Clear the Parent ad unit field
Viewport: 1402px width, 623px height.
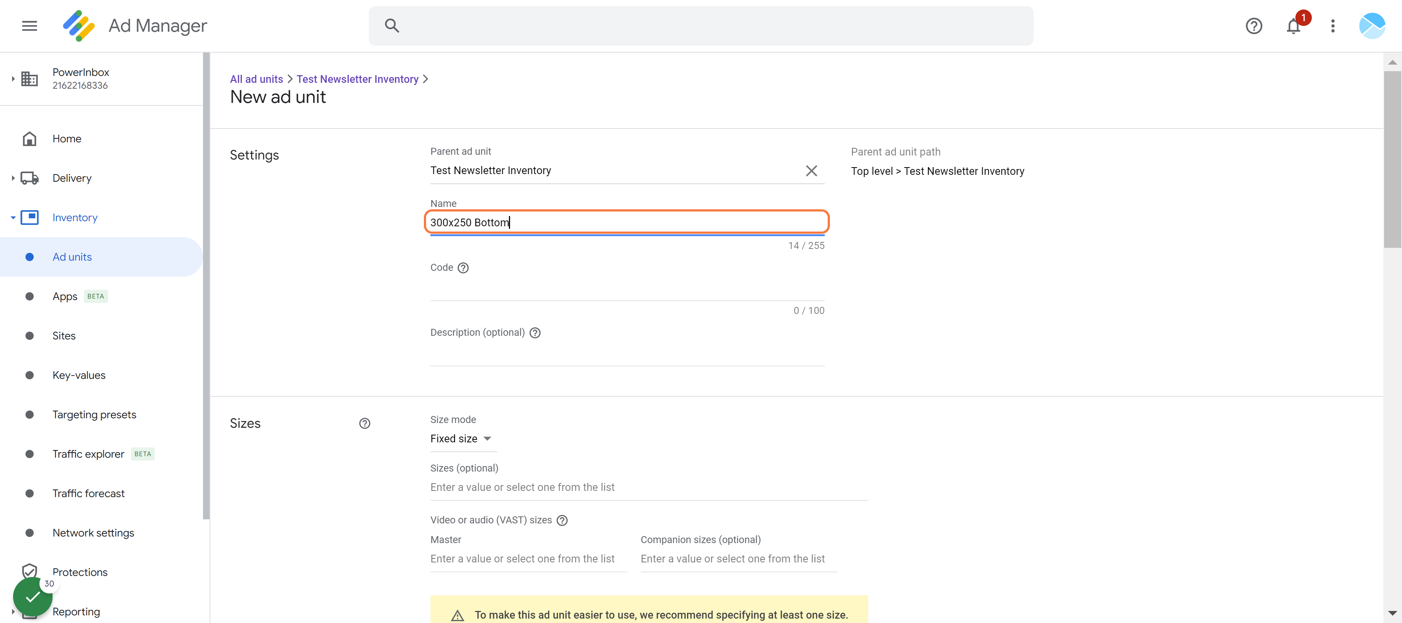(x=811, y=171)
